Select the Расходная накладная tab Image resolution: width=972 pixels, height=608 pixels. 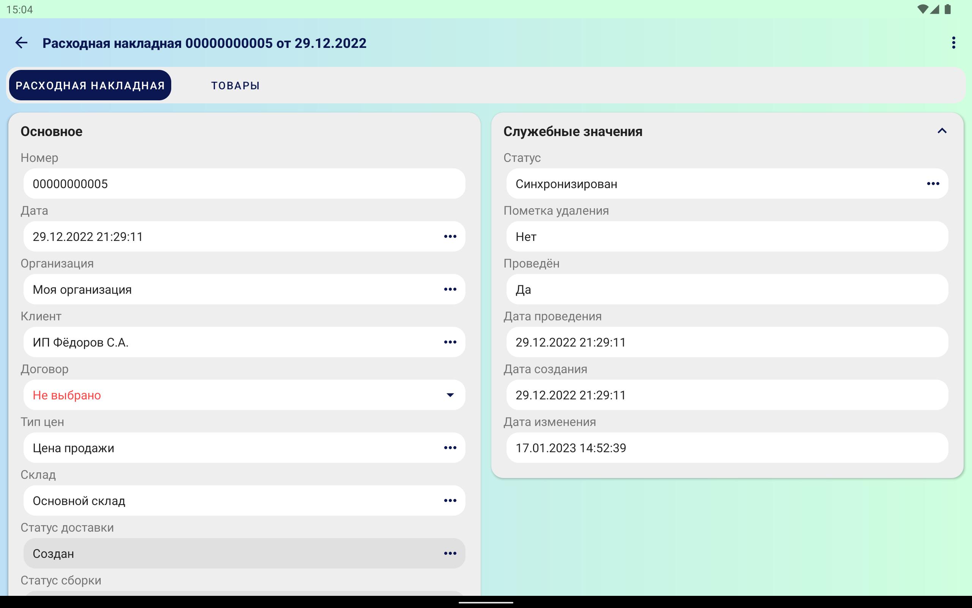pyautogui.click(x=90, y=85)
